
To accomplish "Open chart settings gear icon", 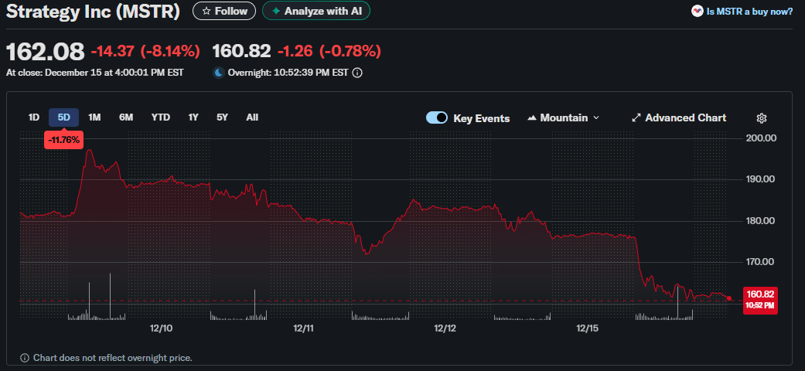I will coord(761,118).
